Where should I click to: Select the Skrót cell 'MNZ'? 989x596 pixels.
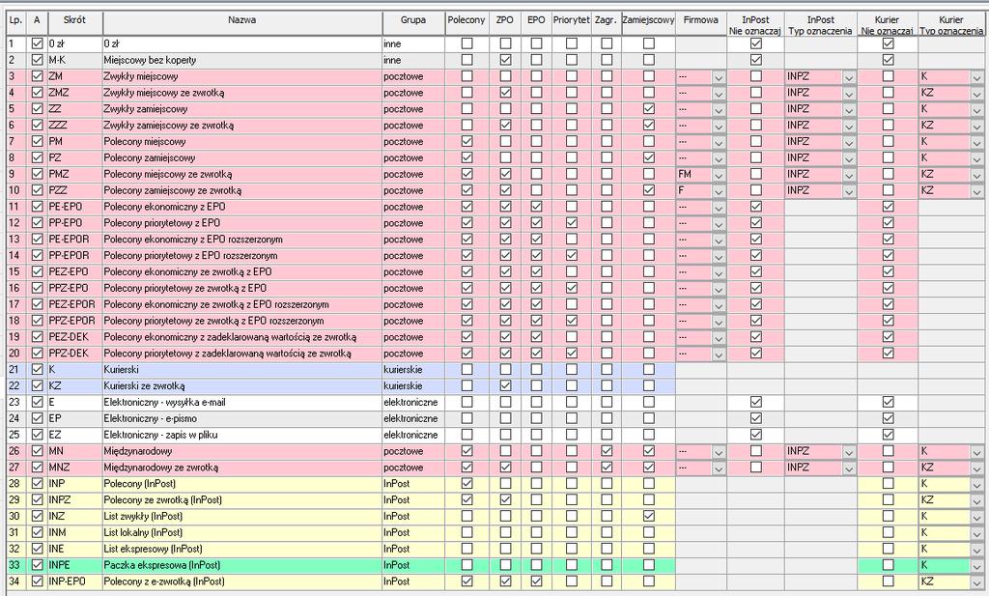tap(75, 468)
